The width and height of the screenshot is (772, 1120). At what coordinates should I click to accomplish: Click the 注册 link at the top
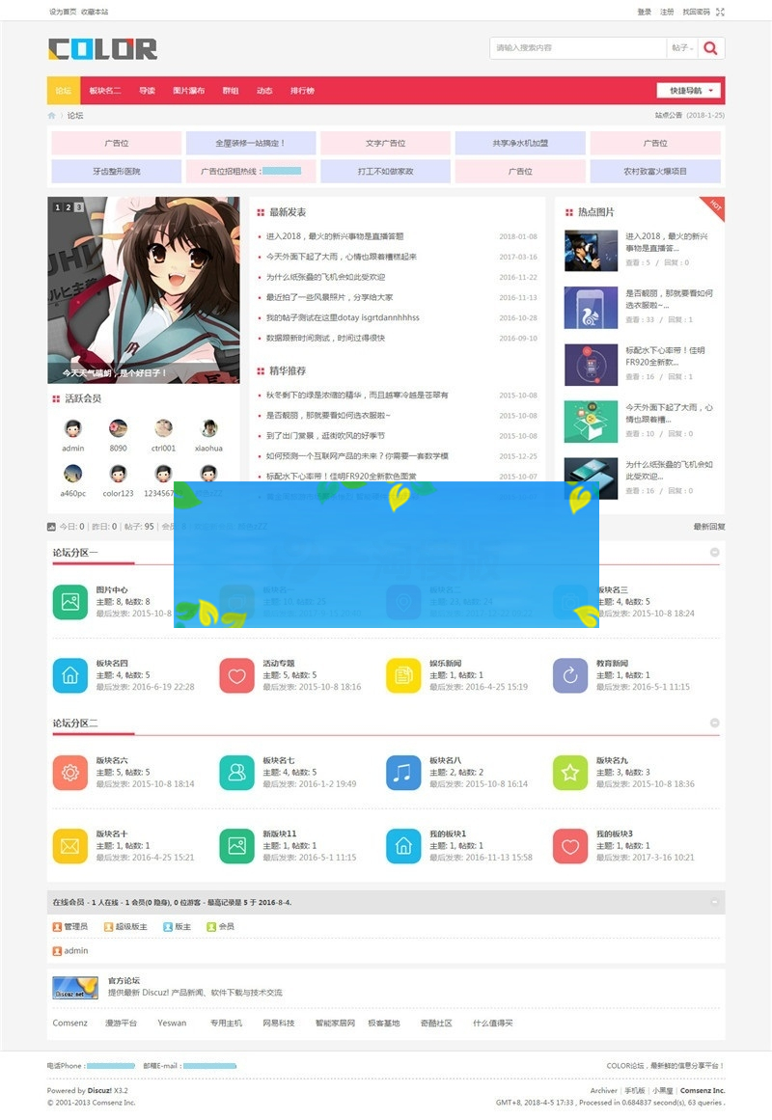click(668, 14)
